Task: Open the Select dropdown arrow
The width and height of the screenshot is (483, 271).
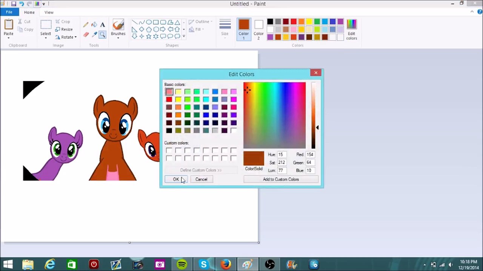Action: [46, 38]
